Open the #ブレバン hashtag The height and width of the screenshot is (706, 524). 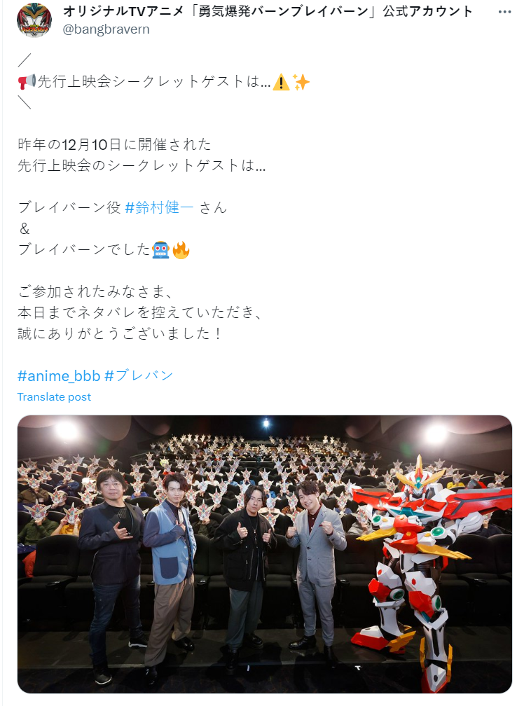pos(139,375)
